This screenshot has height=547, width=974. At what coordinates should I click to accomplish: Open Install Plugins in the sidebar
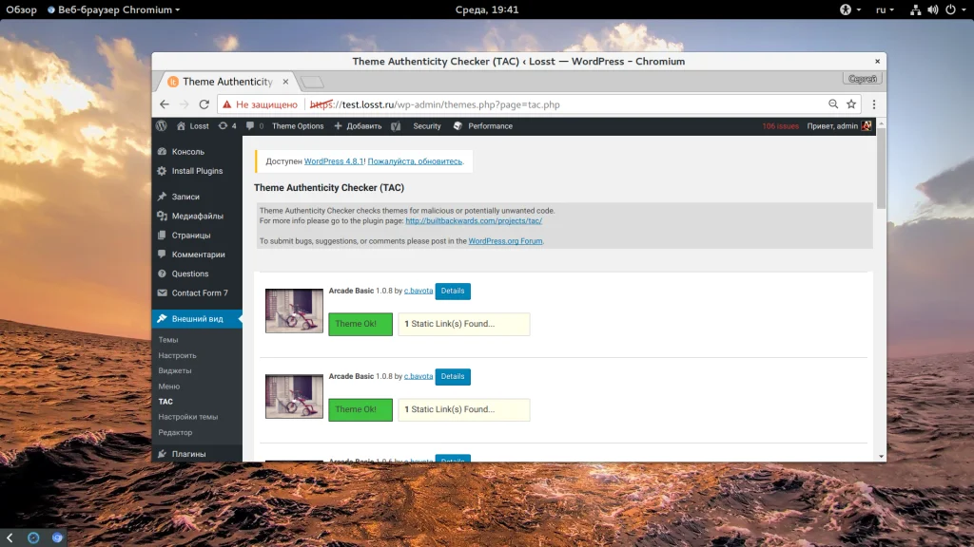[197, 171]
